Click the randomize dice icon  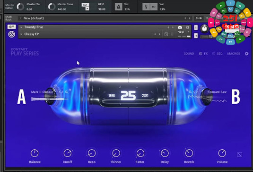239,154
